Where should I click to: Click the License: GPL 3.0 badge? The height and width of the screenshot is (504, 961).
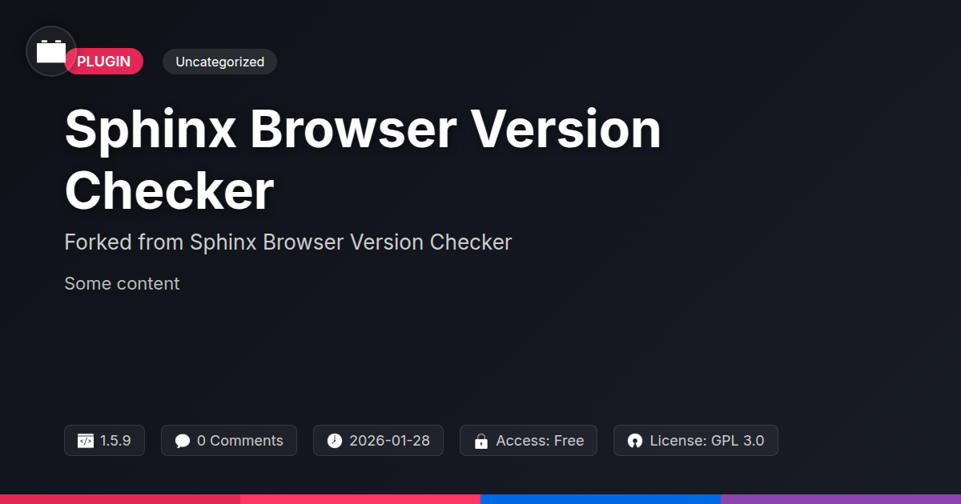696,441
